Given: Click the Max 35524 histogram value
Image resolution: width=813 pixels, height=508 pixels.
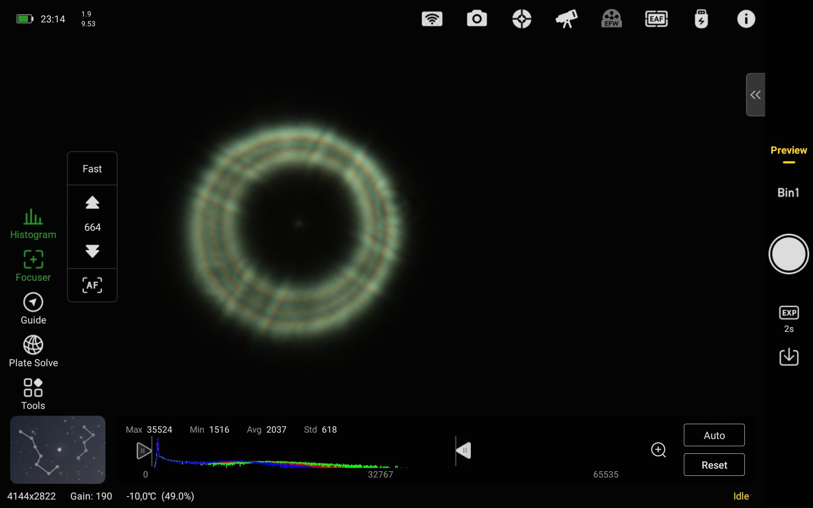Looking at the screenshot, I should (x=149, y=430).
